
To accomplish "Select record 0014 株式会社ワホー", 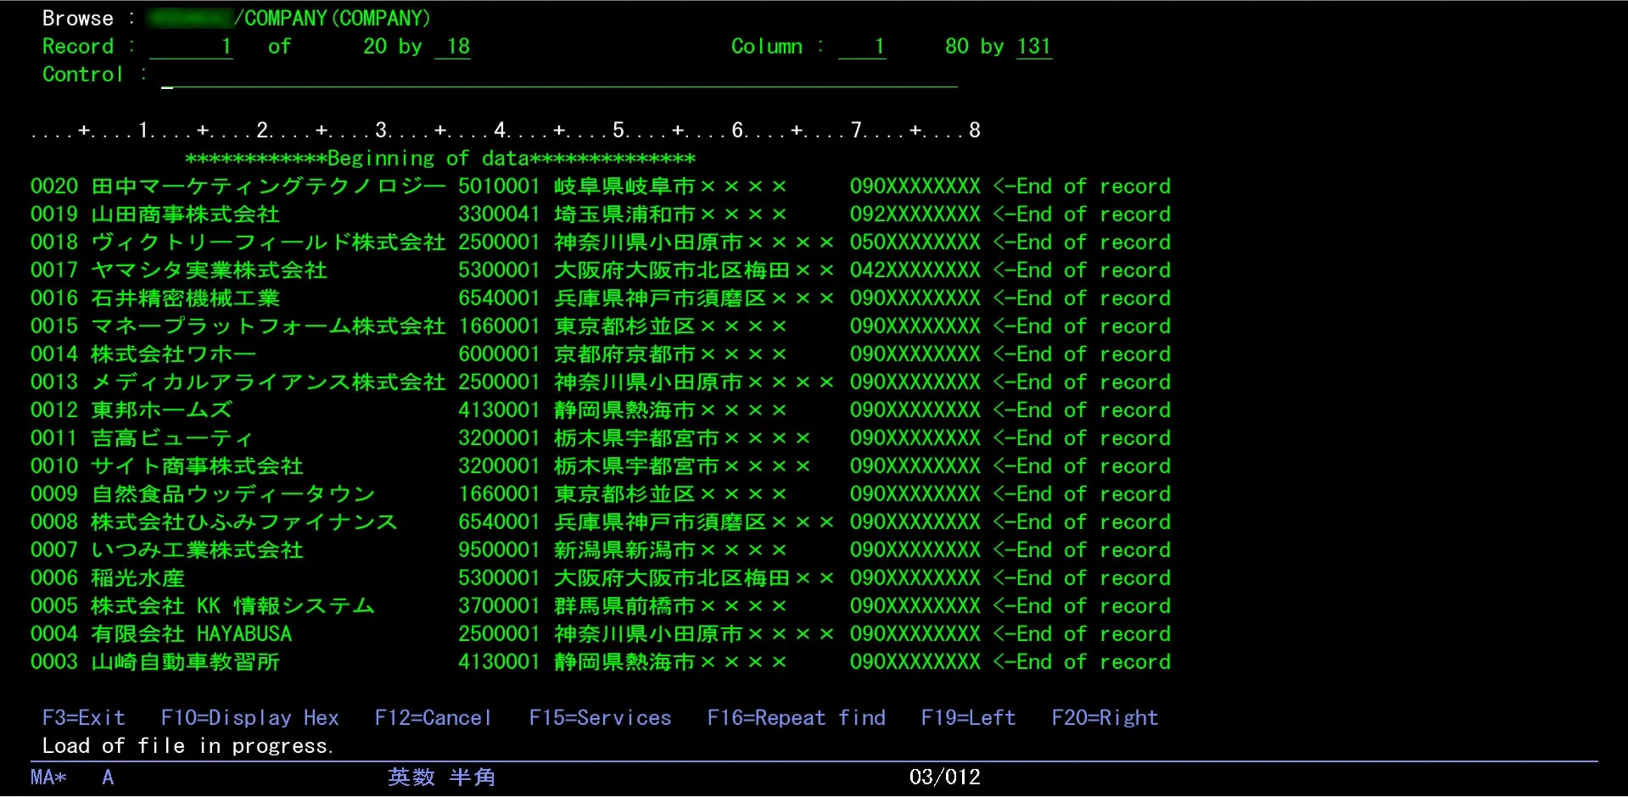I will pyautogui.click(x=601, y=354).
